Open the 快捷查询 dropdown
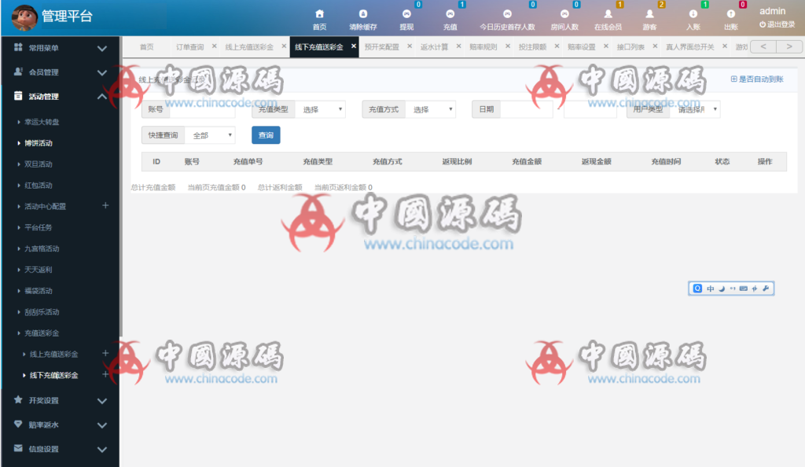Screen dimensions: 805x467 (x=210, y=135)
